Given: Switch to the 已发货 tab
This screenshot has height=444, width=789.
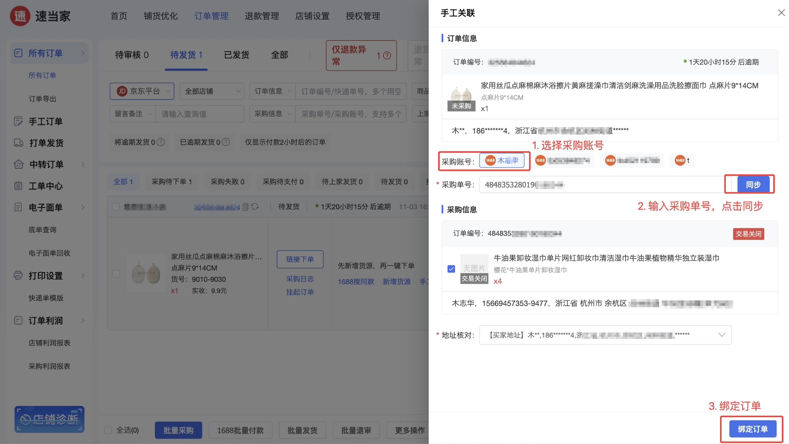Looking at the screenshot, I should click(236, 55).
